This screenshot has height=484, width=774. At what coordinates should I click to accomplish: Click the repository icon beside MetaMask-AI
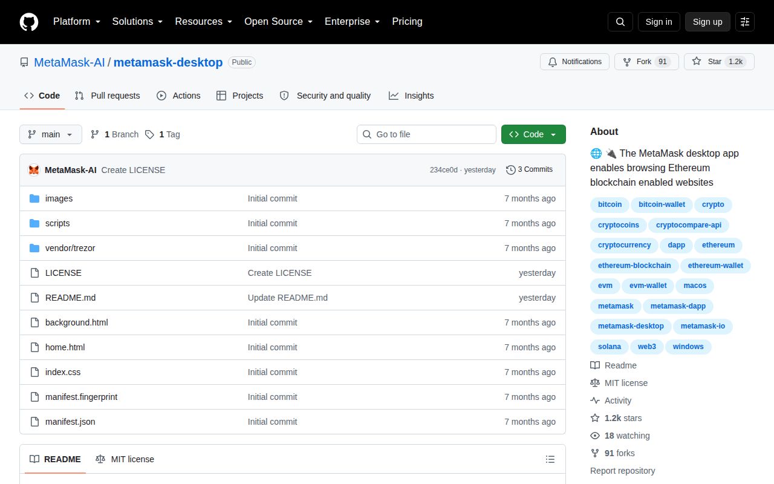24,62
